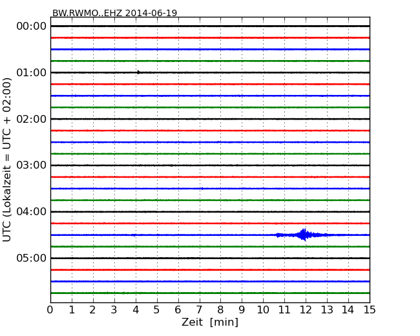Click the x-axis tick label 11
This screenshot has width=420, height=336.
click(x=284, y=310)
